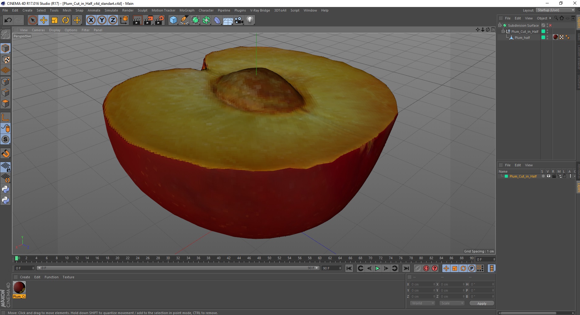The width and height of the screenshot is (580, 315).
Task: Click the Record Active Objects button
Action: (418, 268)
